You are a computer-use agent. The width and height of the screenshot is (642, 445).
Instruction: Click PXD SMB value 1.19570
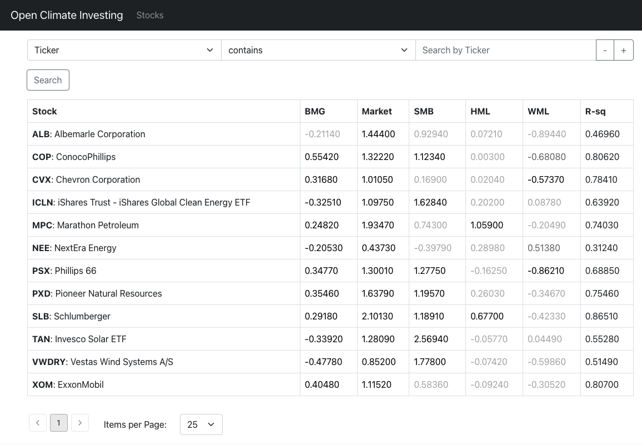pyautogui.click(x=430, y=293)
